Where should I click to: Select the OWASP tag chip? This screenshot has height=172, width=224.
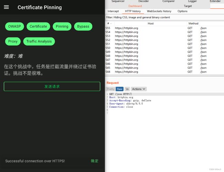pyautogui.click(x=14, y=26)
